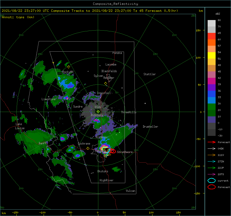
Task: Click the white 04DK track arrow
Action: coord(211,149)
